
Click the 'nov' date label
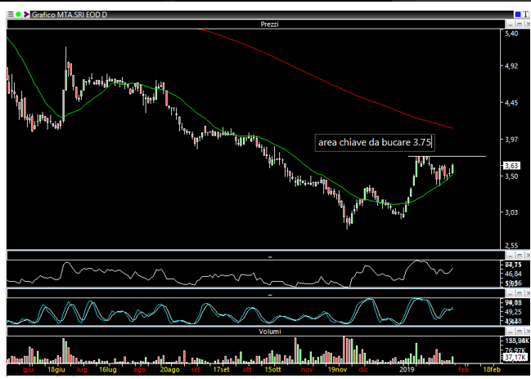(x=307, y=369)
